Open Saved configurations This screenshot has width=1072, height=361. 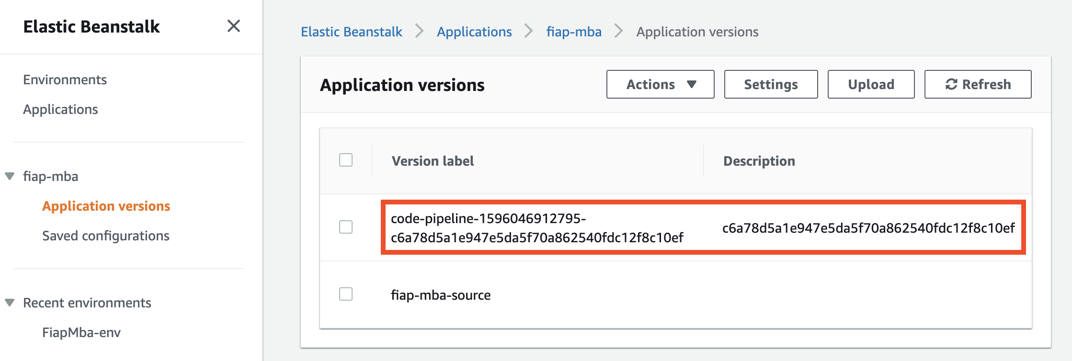click(x=105, y=236)
